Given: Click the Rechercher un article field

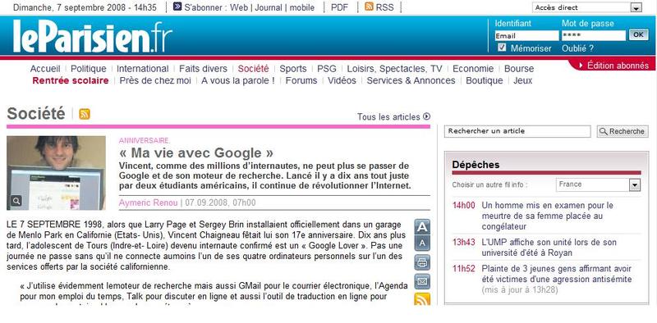Looking at the screenshot, I should coord(517,131).
